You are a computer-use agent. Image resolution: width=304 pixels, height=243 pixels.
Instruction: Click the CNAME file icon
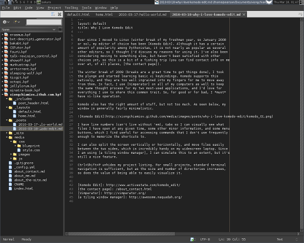(x=10, y=184)
